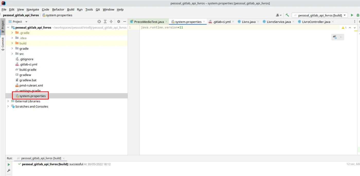Expand the build folder
The width and height of the screenshot is (360, 176).
coord(12,43)
